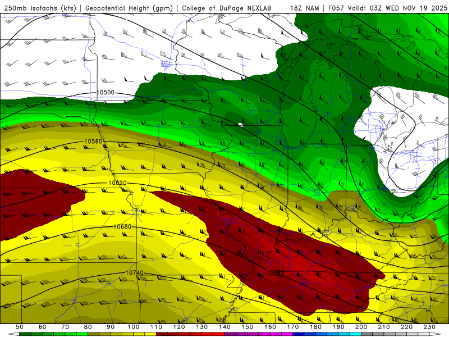Click the colorbar tick label 80
This screenshot has height=337, width=449.
[x=88, y=327]
